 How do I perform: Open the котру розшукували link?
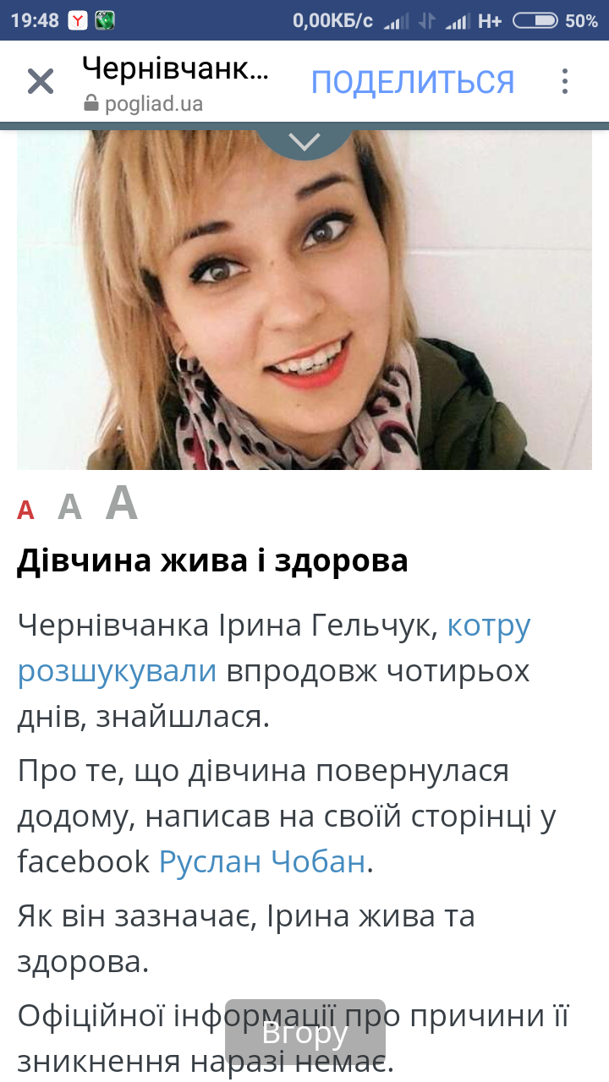[x=274, y=648]
